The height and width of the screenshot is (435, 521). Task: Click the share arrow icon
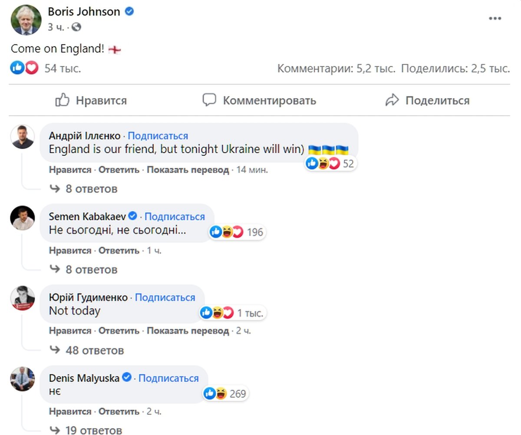[x=393, y=99]
